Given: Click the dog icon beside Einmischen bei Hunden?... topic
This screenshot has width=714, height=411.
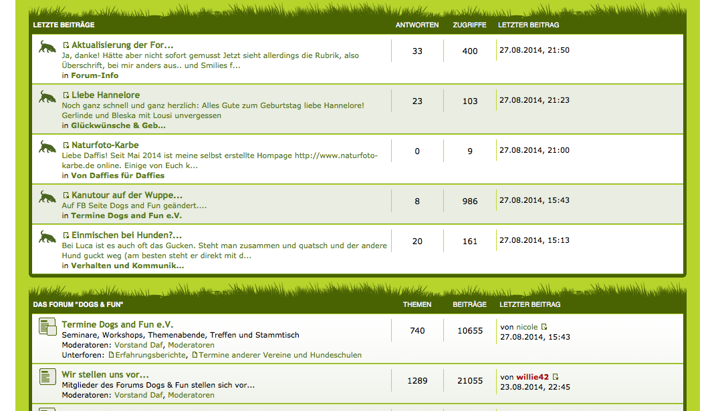Looking at the screenshot, I should [x=47, y=238].
